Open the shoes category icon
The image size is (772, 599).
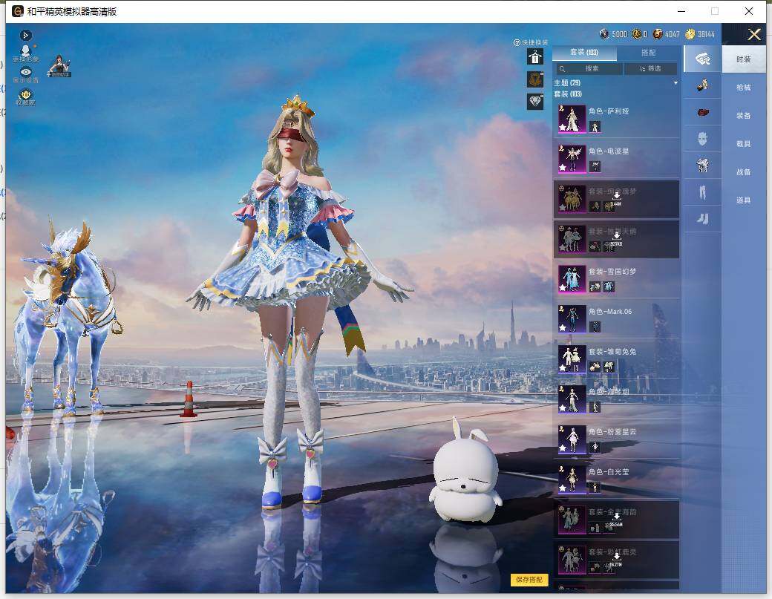coord(702,218)
